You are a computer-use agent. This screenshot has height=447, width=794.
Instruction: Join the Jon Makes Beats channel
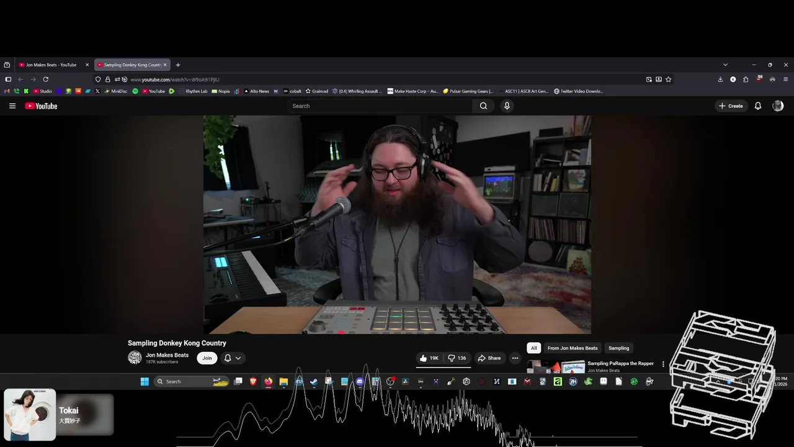207,358
